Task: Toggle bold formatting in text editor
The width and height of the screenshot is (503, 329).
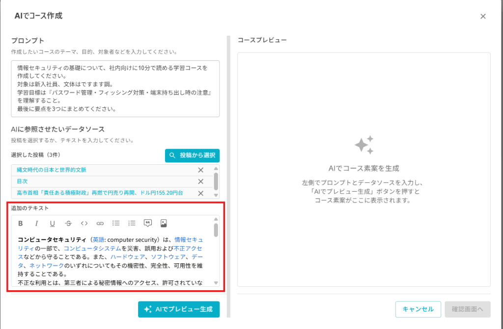Action: click(x=21, y=224)
